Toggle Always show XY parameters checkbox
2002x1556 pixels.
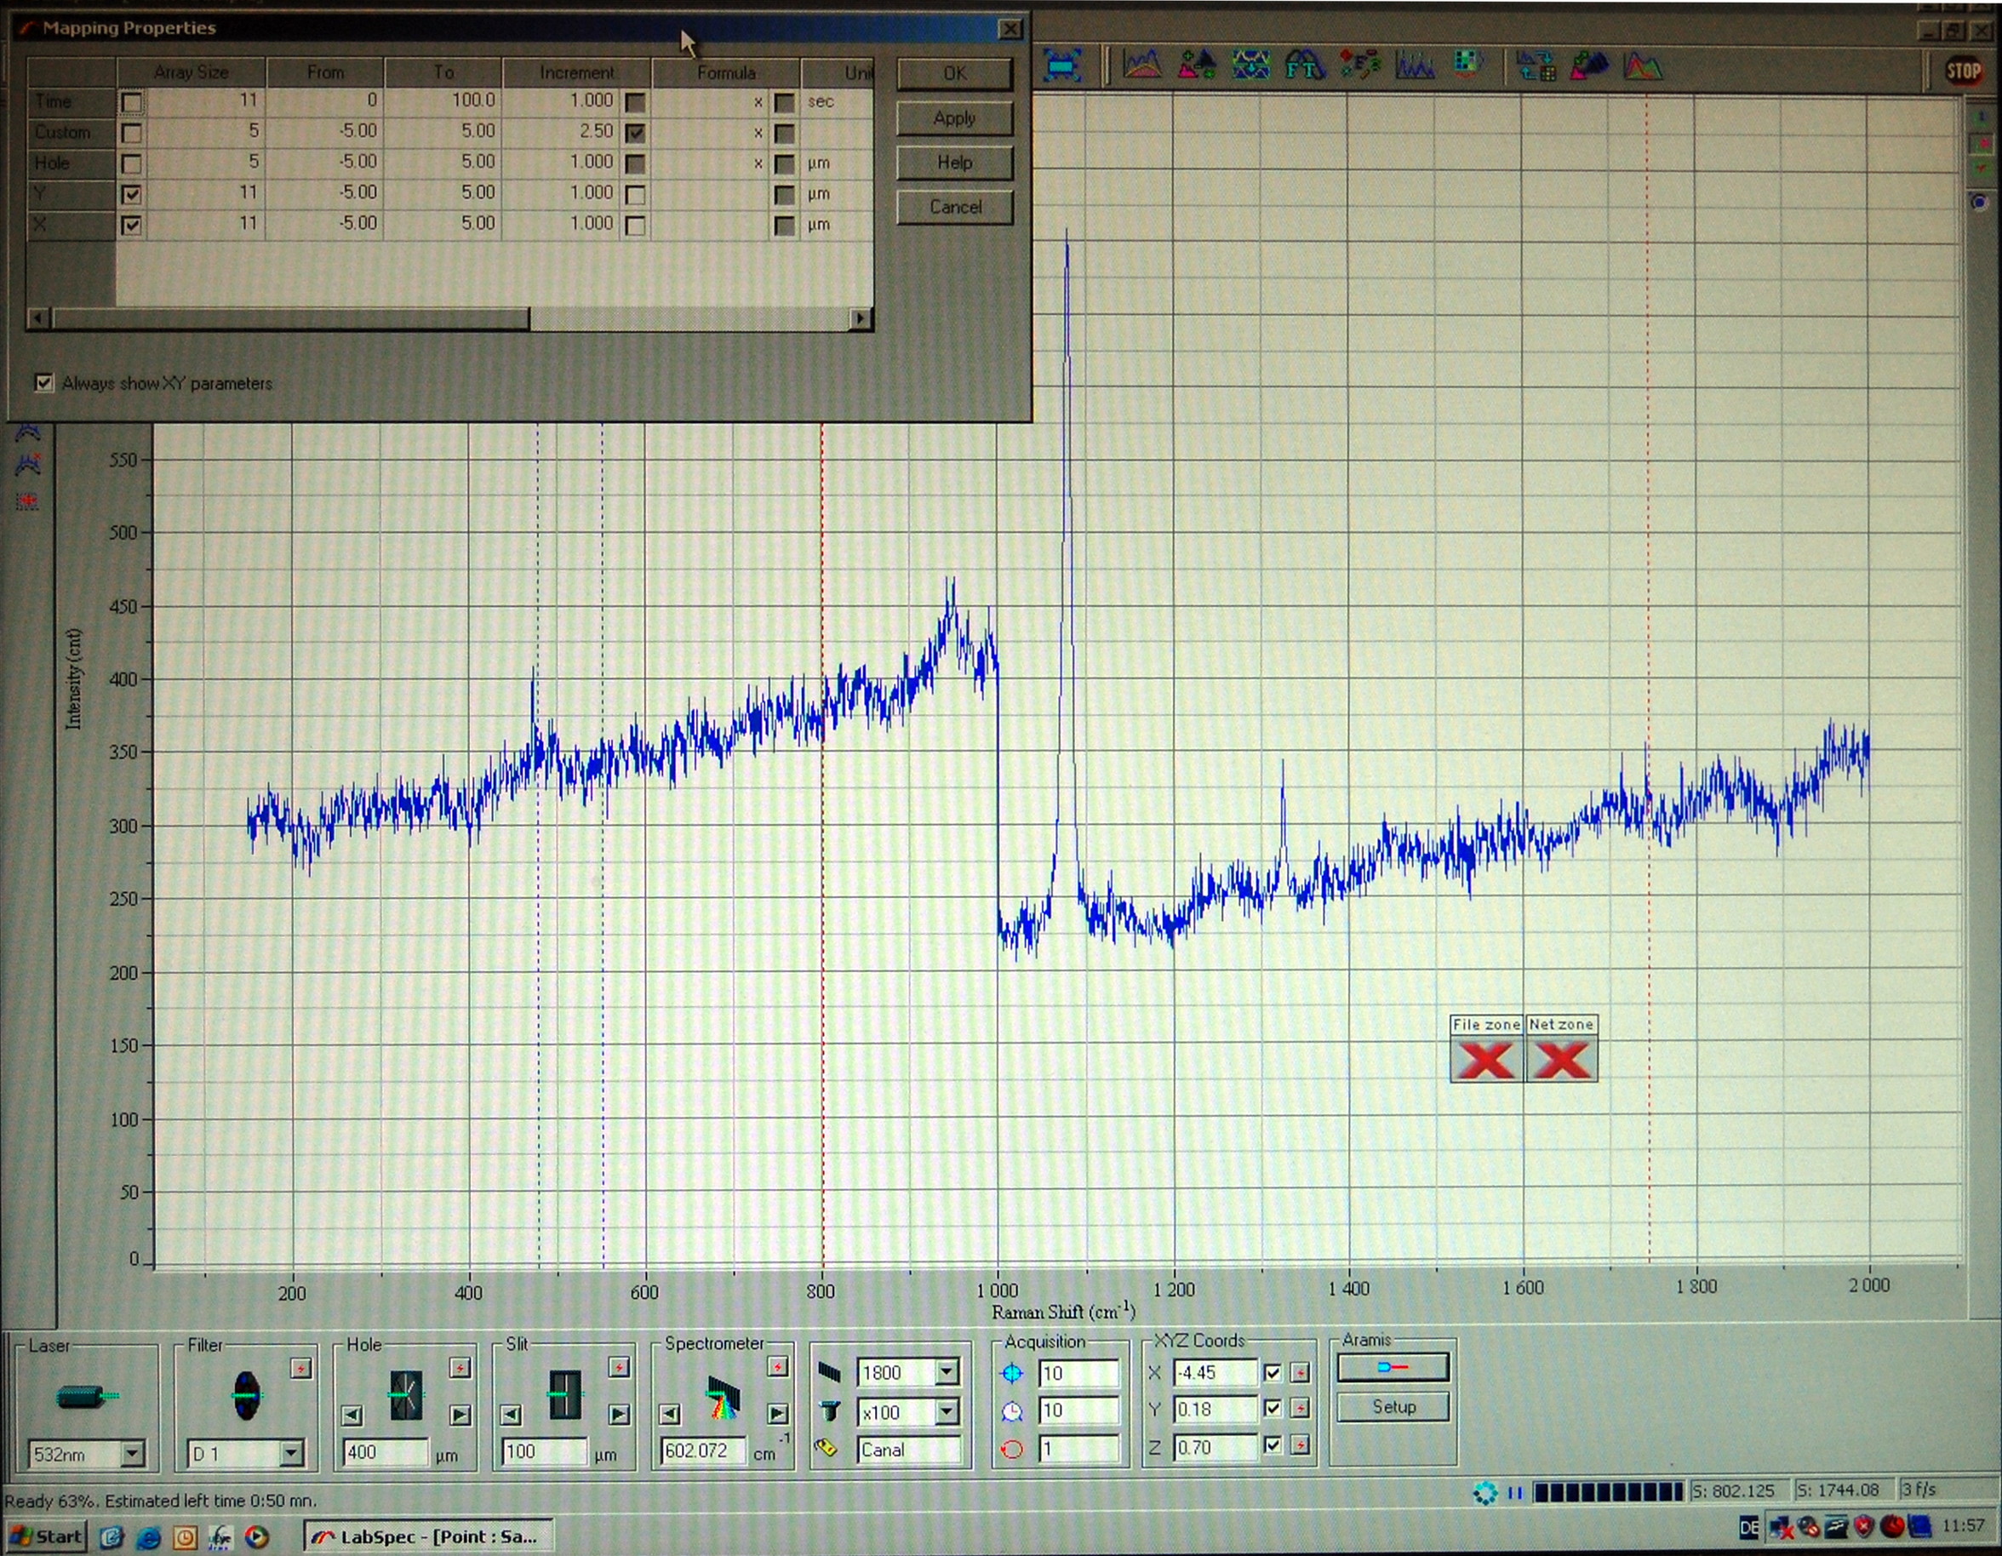[x=44, y=382]
